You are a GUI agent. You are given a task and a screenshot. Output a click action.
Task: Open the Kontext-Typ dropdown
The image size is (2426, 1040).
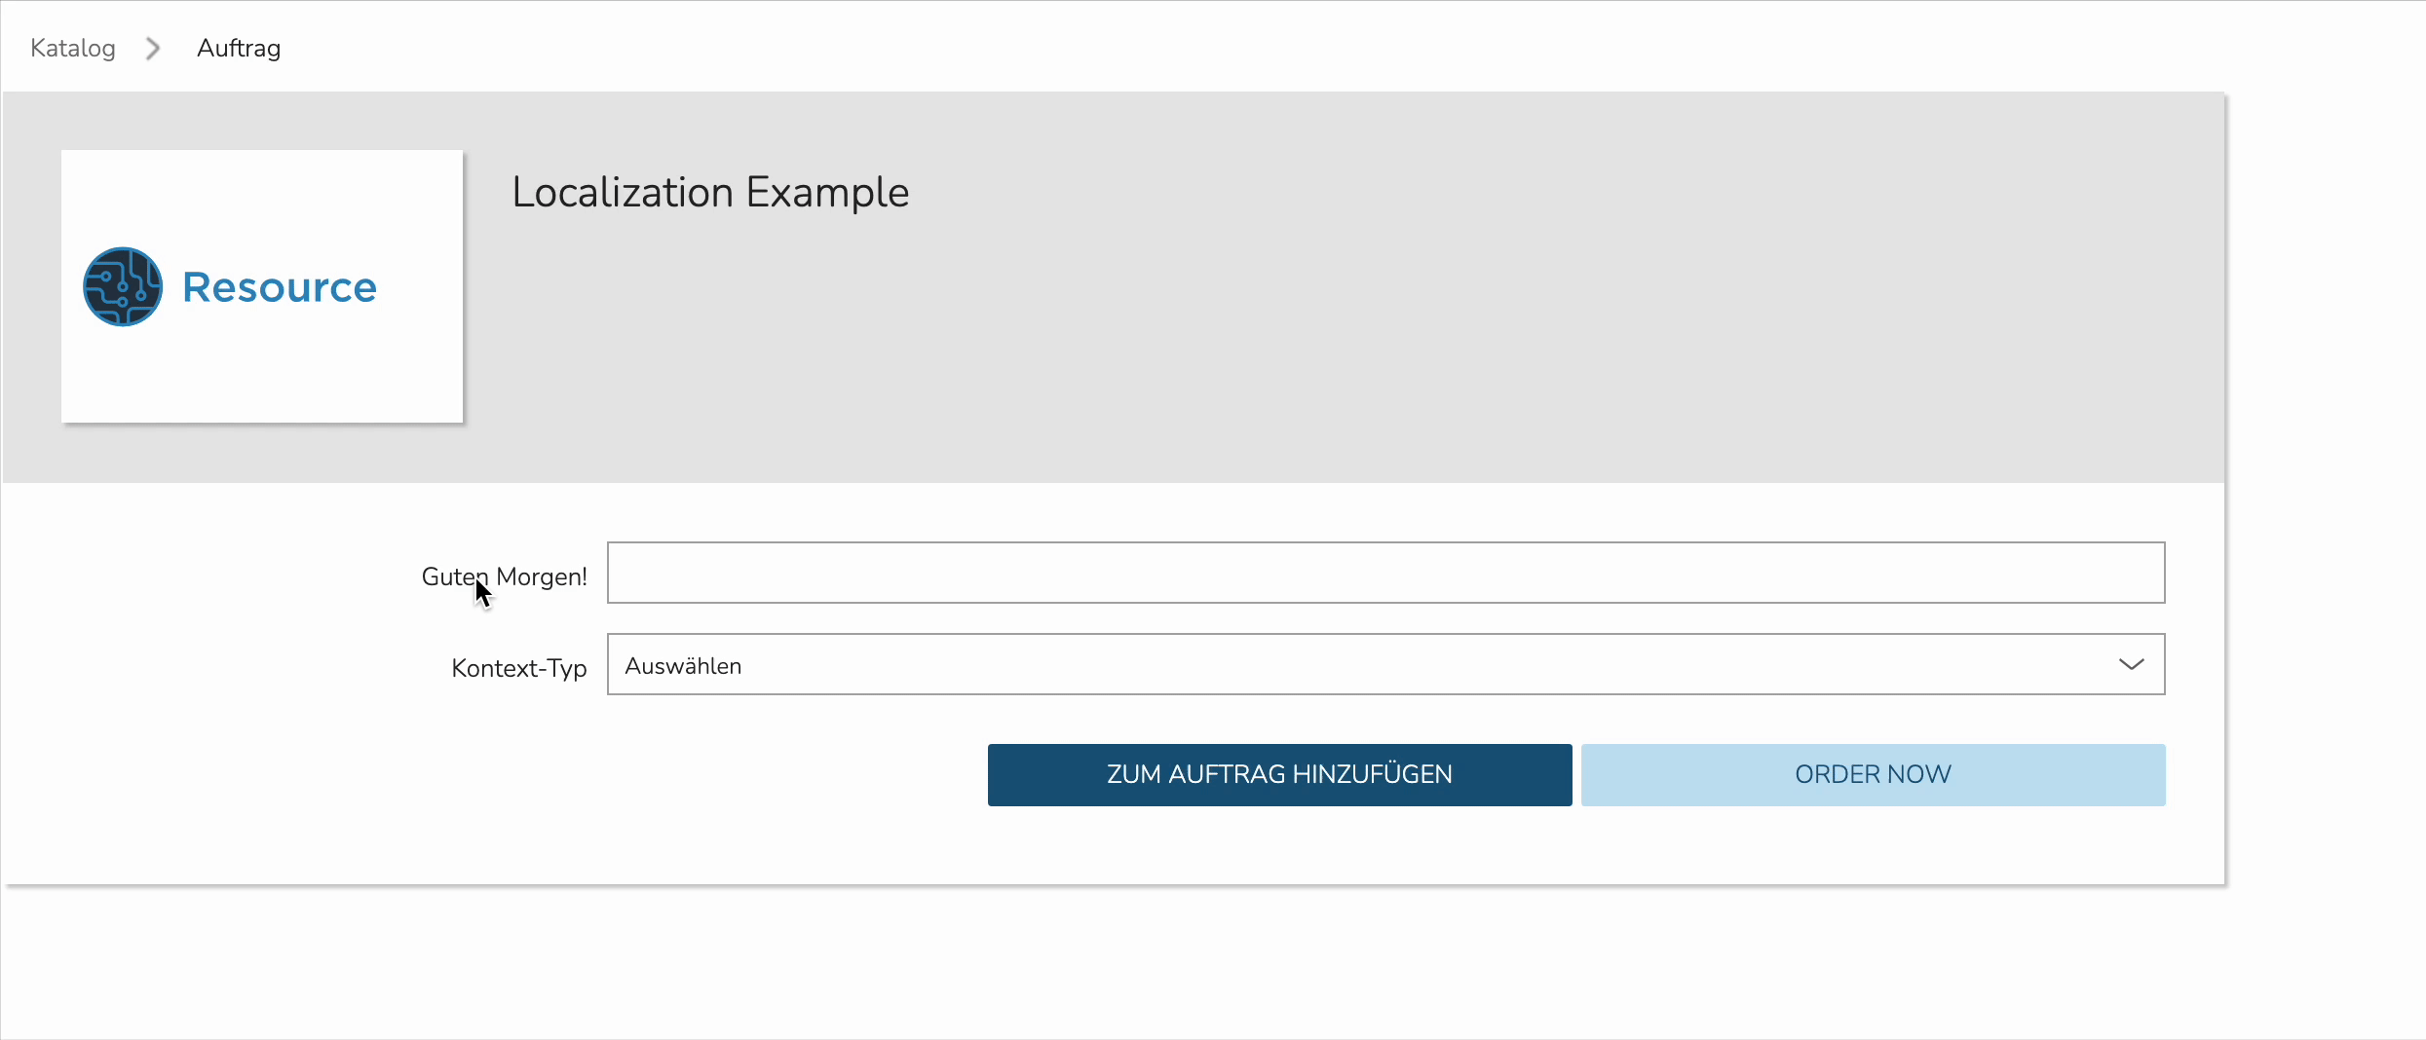(x=1385, y=664)
